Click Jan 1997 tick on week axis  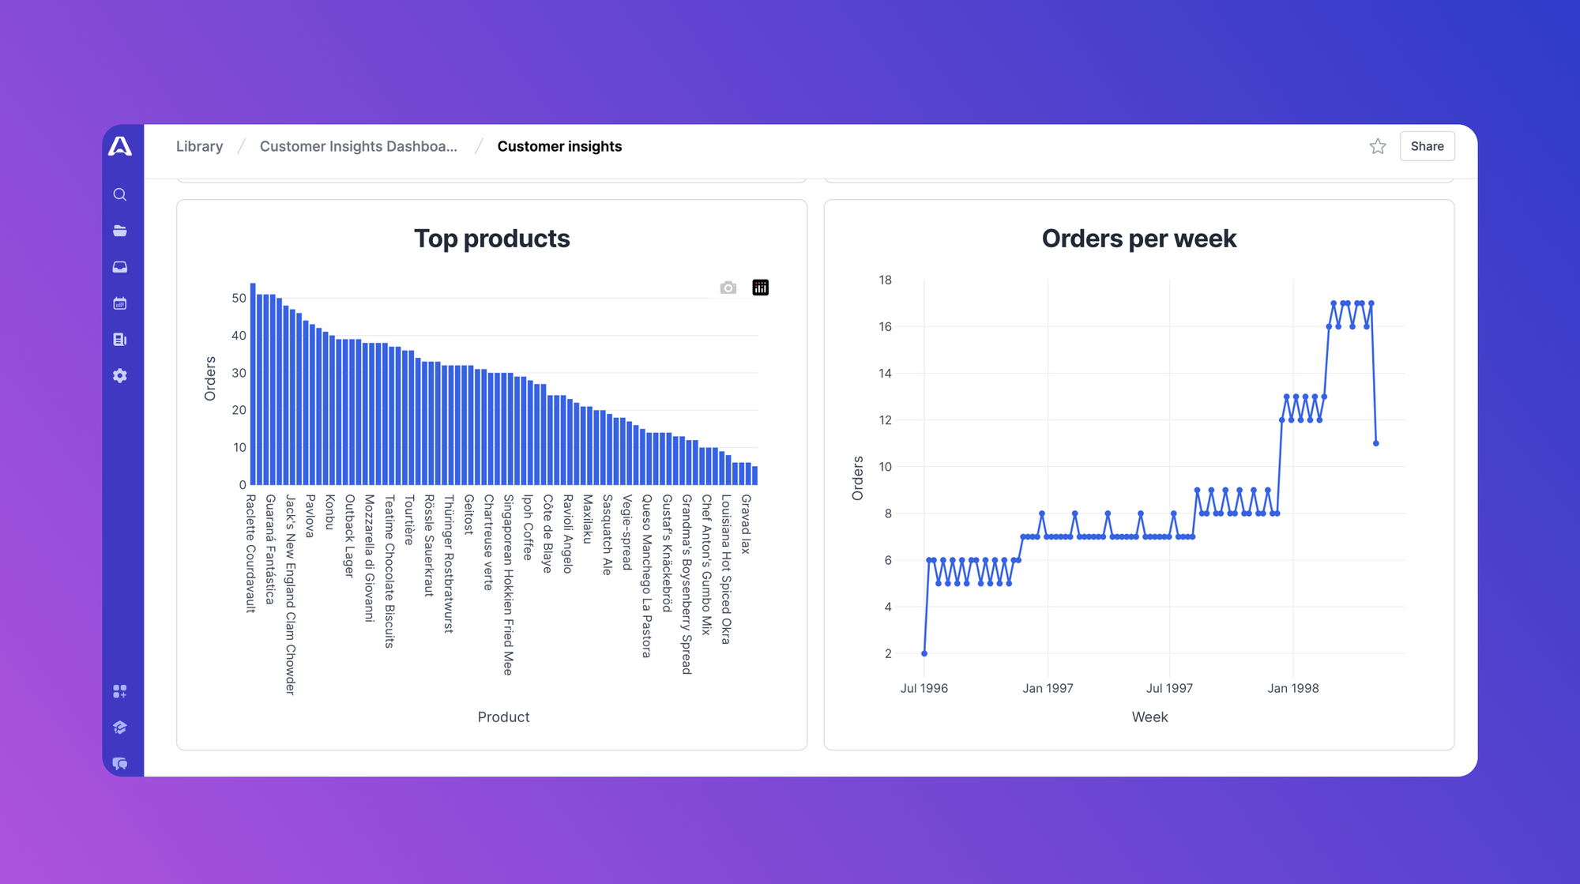point(1048,688)
